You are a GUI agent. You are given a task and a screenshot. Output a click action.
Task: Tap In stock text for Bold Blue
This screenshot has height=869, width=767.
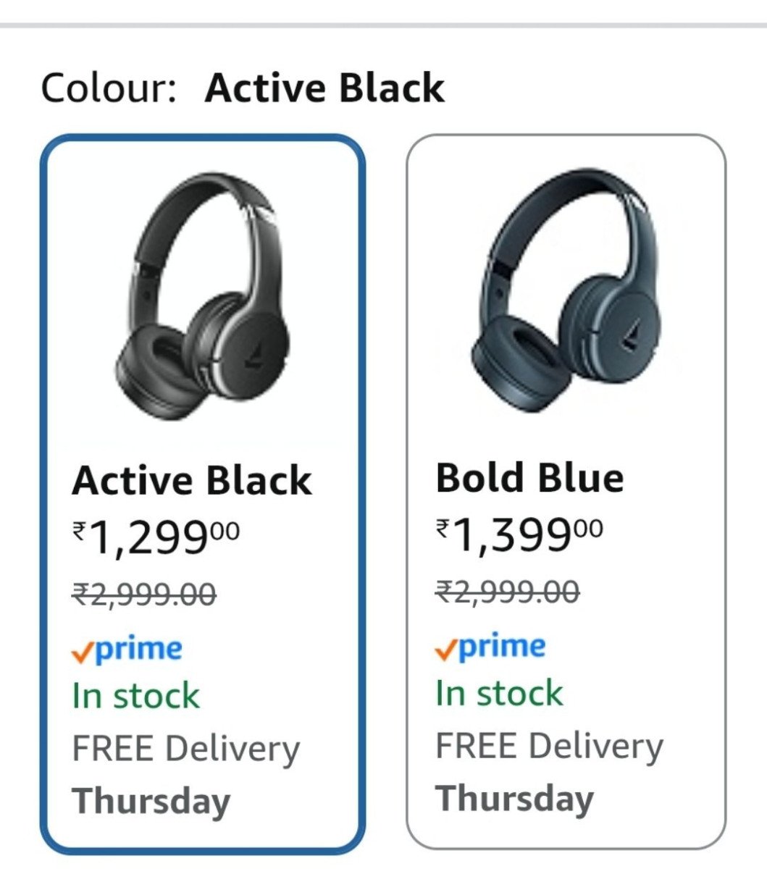click(x=499, y=693)
